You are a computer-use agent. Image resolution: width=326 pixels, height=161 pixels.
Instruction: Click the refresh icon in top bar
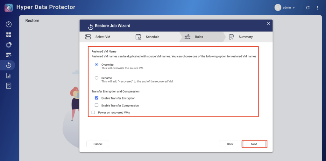[308, 8]
